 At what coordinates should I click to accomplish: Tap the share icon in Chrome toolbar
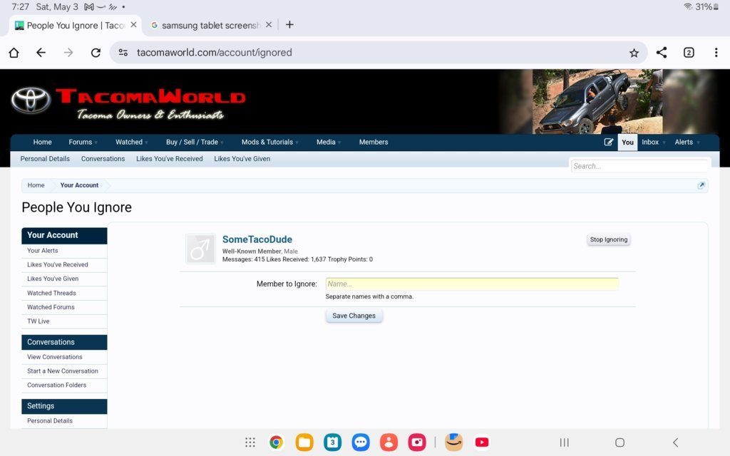(x=662, y=53)
